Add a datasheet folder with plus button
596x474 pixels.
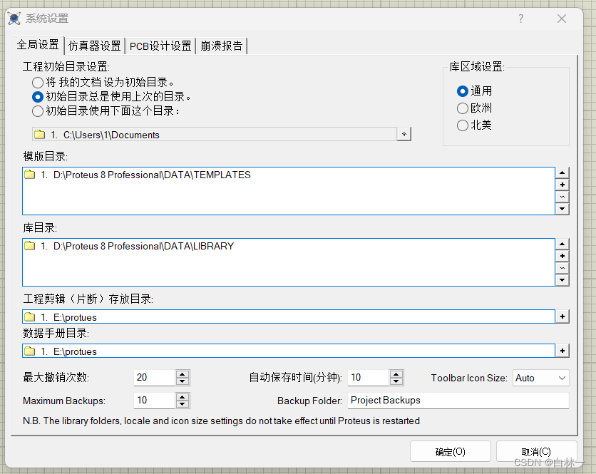click(562, 351)
